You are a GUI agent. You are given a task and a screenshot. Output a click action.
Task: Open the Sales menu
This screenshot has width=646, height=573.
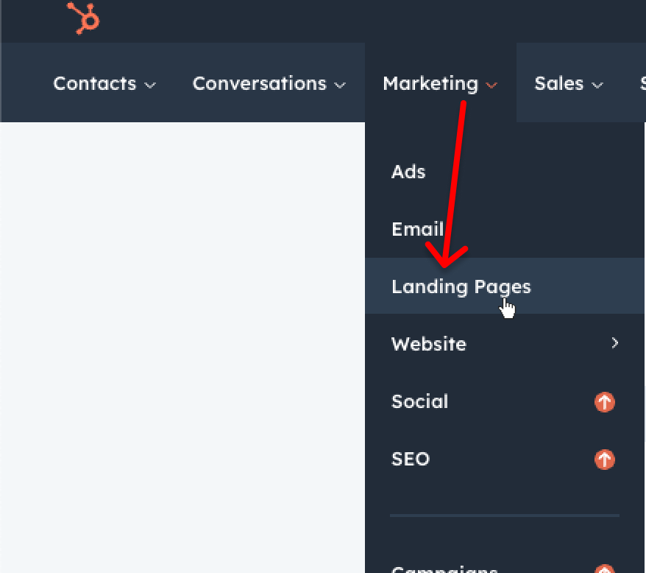click(x=559, y=84)
